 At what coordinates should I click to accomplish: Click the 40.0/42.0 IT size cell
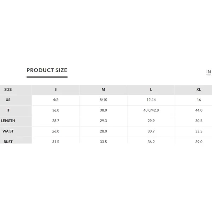pyautogui.click(x=151, y=110)
